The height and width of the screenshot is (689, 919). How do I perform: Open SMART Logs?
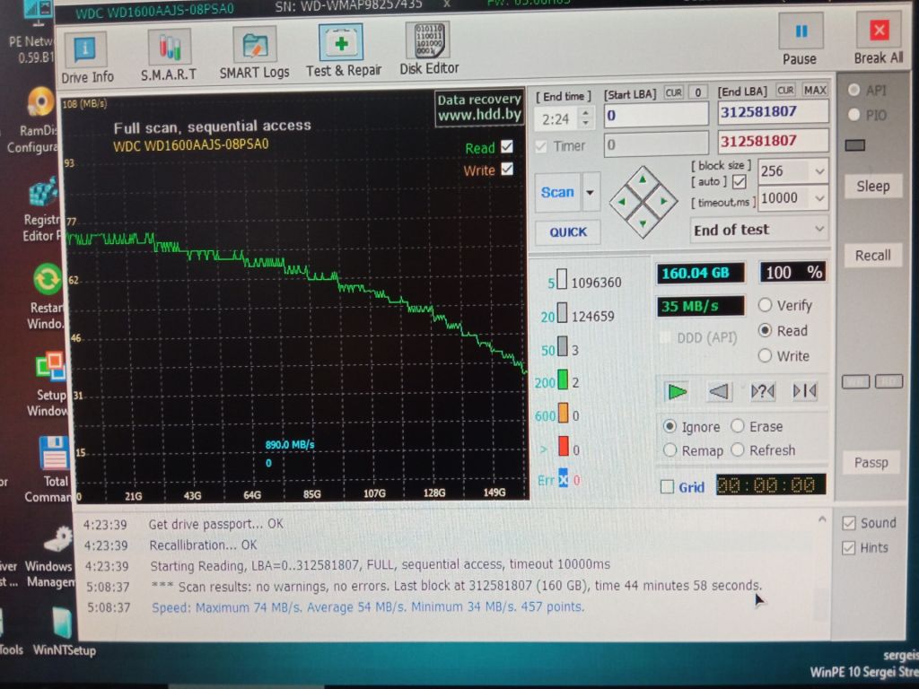[x=254, y=54]
